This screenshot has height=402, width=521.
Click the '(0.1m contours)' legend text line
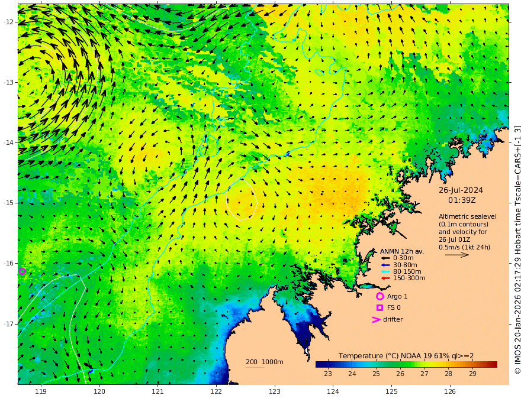click(x=464, y=224)
